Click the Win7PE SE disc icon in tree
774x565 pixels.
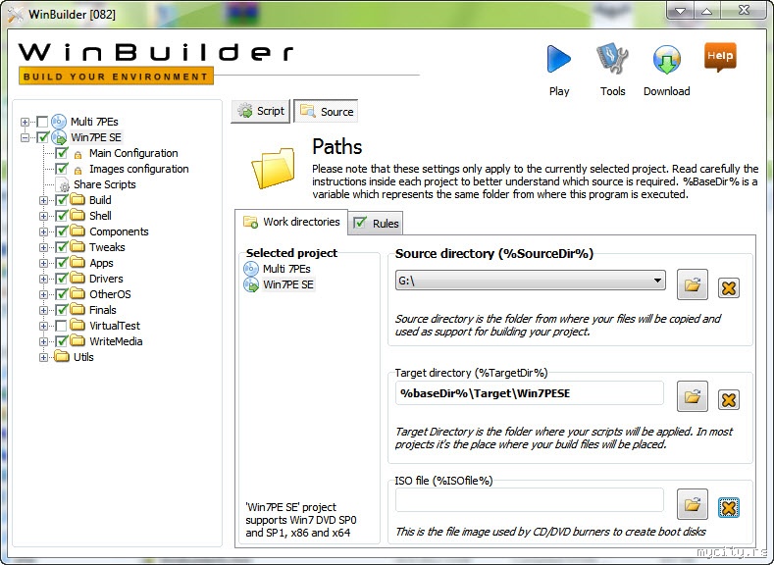[59, 137]
